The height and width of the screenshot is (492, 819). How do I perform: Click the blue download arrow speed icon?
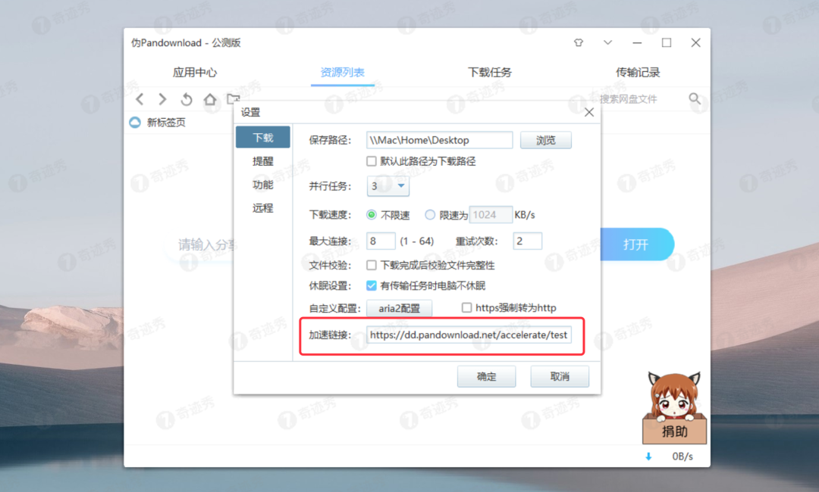[x=648, y=456]
